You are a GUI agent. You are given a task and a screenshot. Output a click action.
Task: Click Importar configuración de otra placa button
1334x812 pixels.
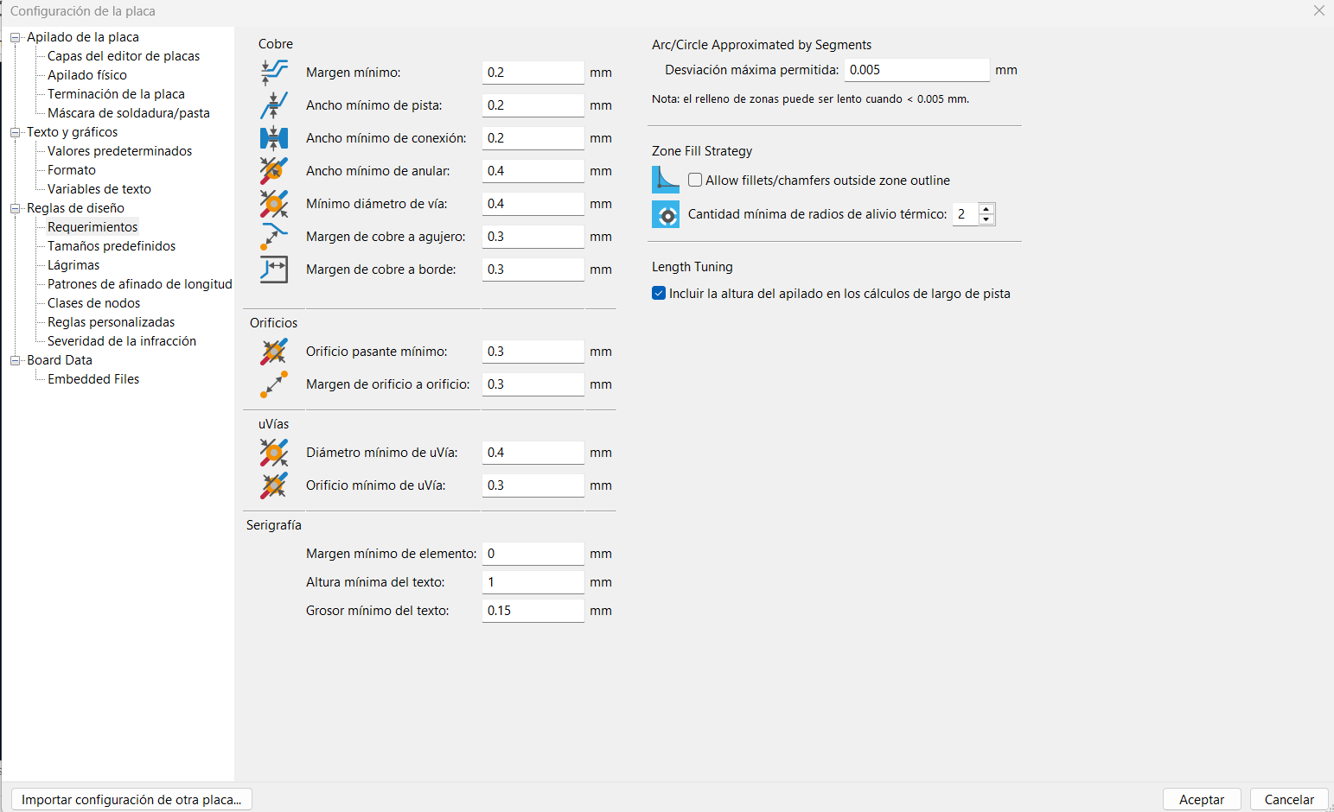[131, 799]
